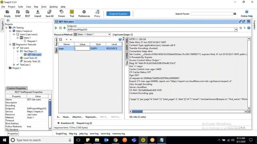Open the Forum toolbar icon

(61, 12)
